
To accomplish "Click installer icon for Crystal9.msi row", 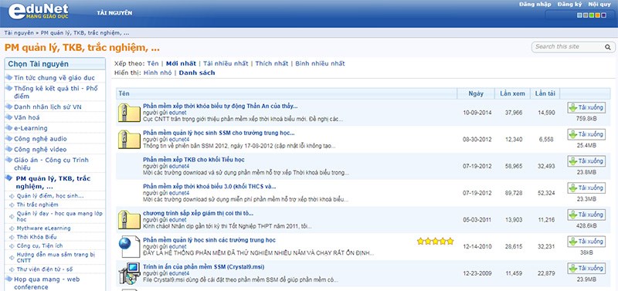I will click(129, 273).
